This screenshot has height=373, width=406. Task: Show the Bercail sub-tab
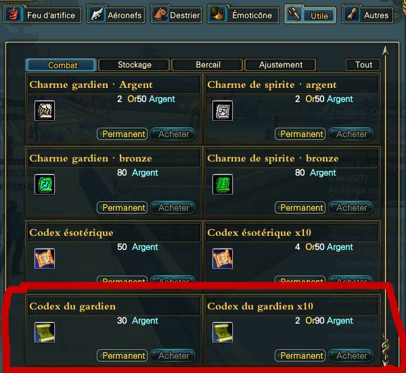click(208, 65)
